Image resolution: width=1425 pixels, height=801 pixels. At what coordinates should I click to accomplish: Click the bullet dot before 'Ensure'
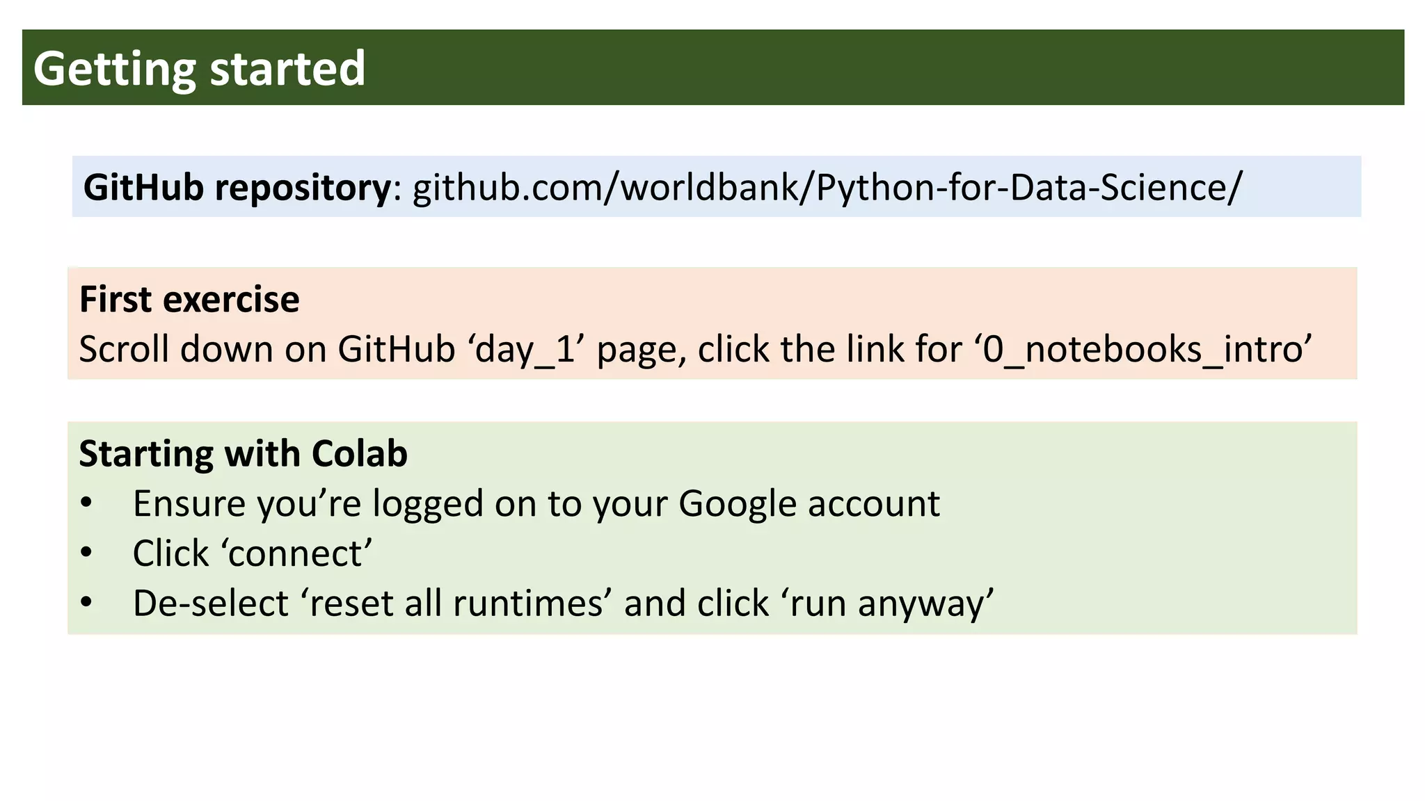tap(86, 503)
